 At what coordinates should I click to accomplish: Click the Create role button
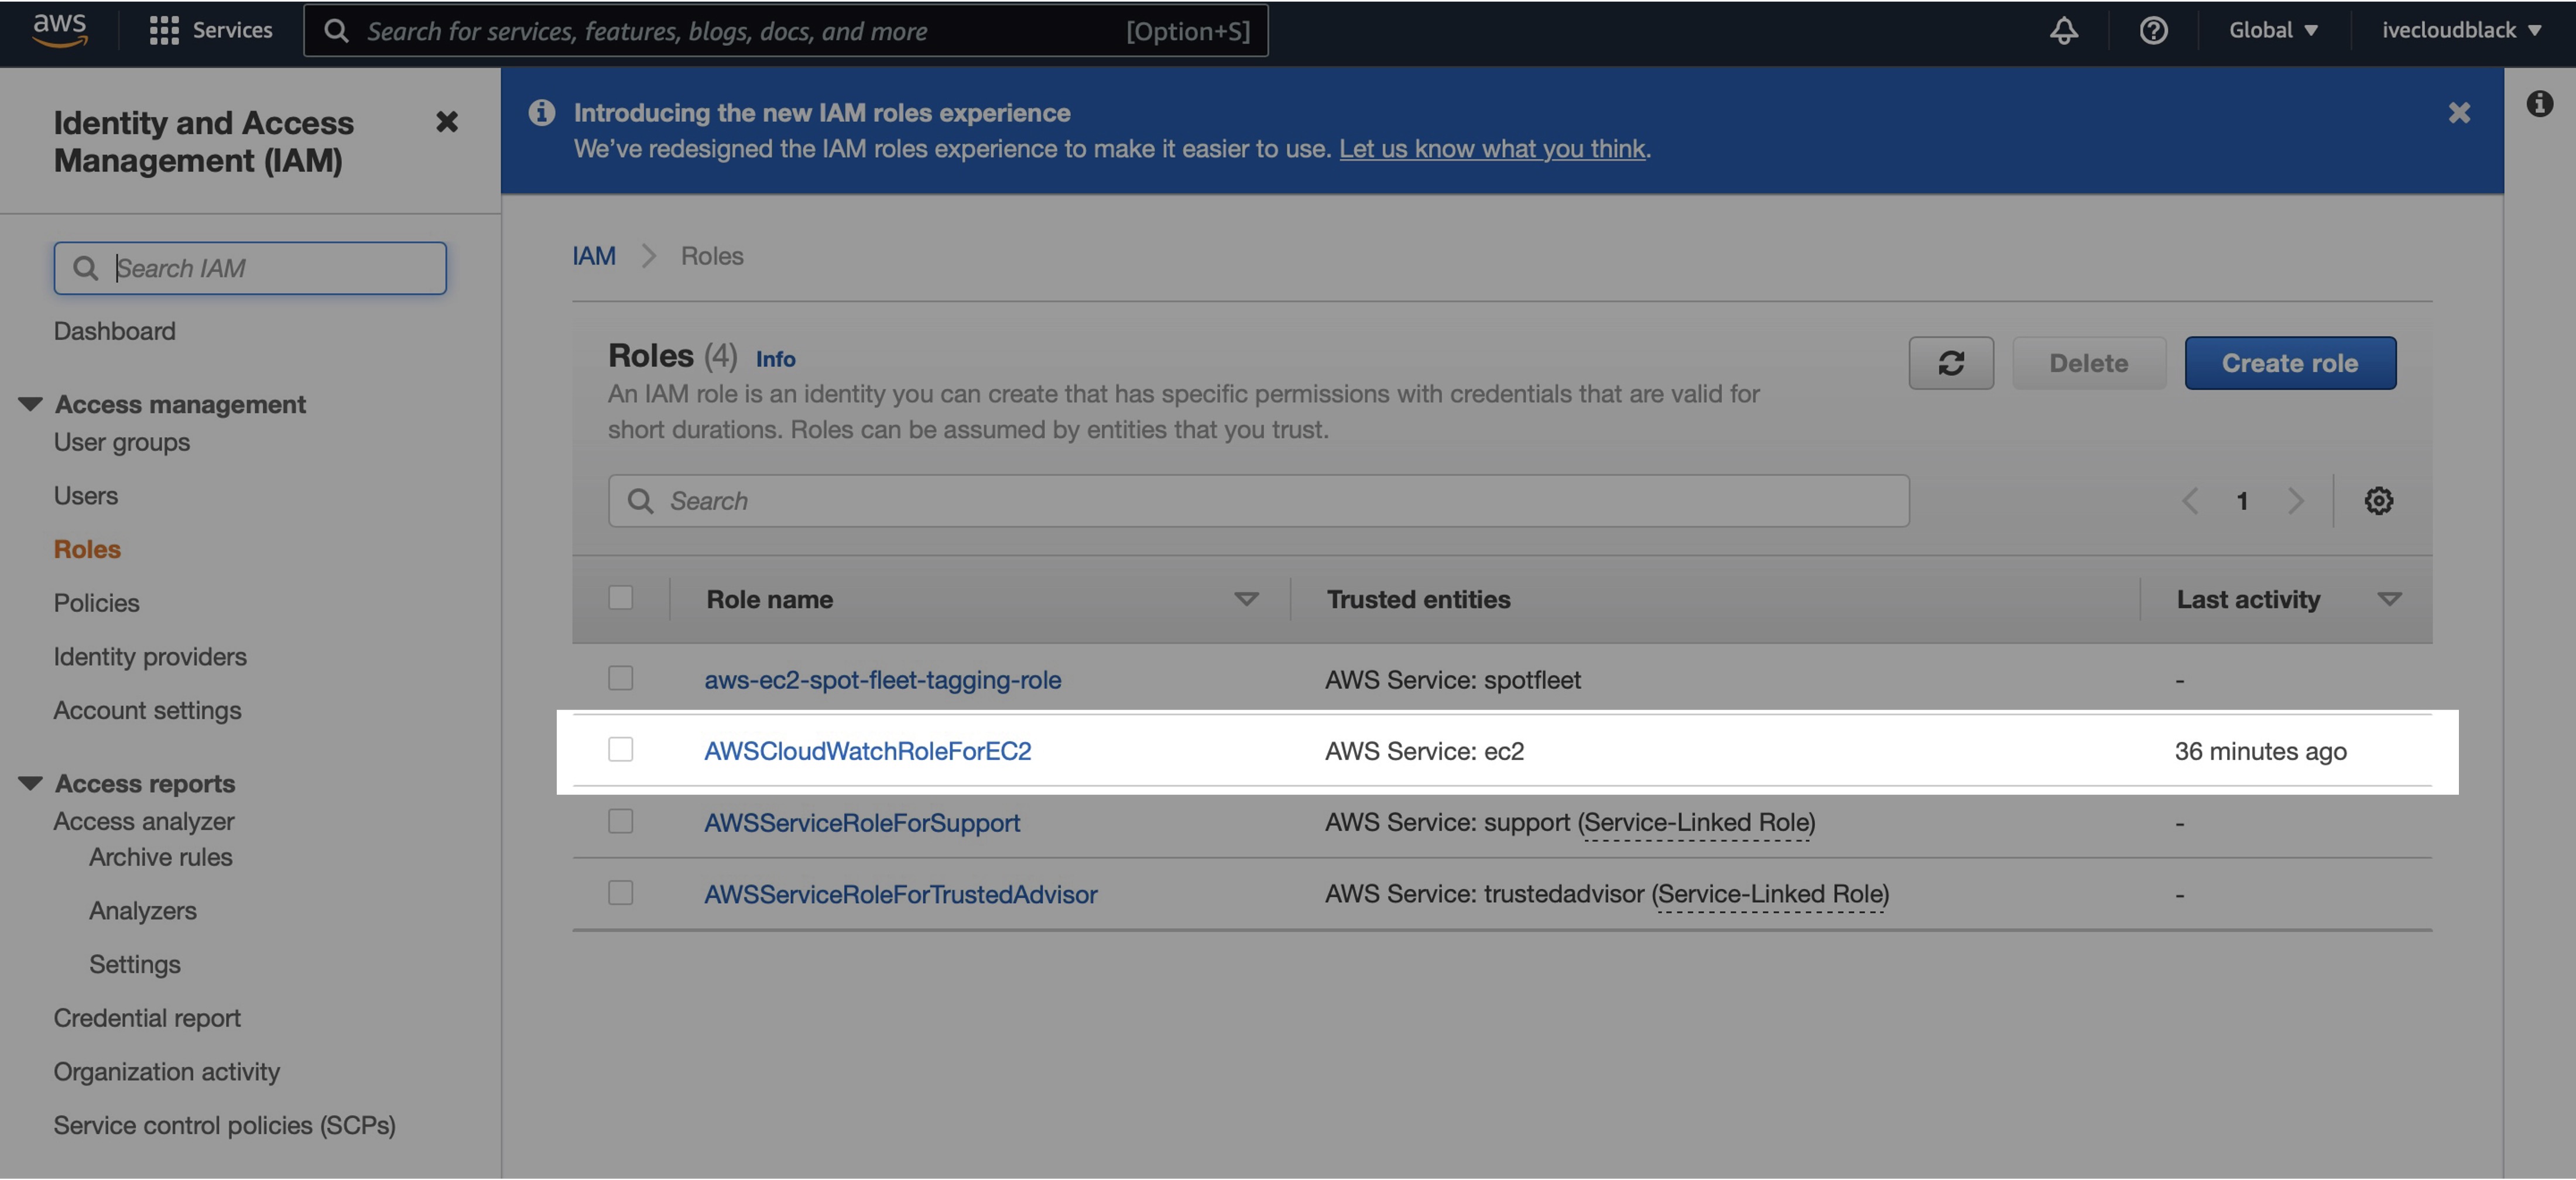tap(2289, 363)
